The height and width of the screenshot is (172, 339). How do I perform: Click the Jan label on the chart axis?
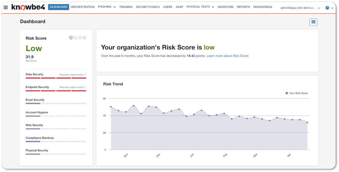click(x=192, y=155)
